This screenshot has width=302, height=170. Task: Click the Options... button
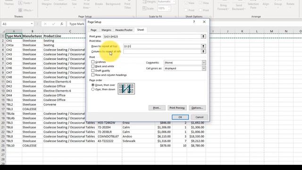click(197, 108)
